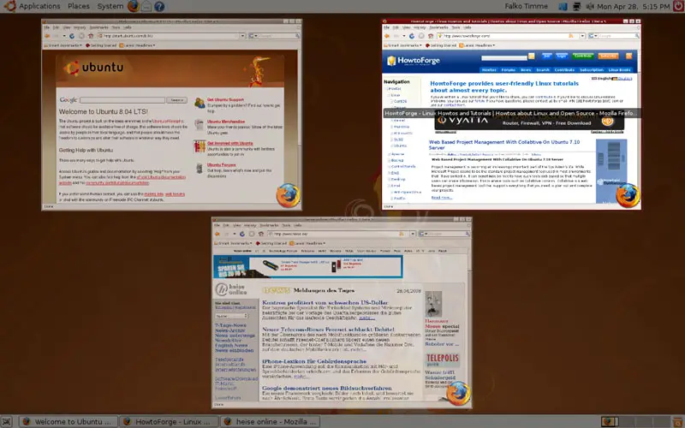Click RSS feed icon in heise online address bar
This screenshot has width=685, height=428.
402,234
